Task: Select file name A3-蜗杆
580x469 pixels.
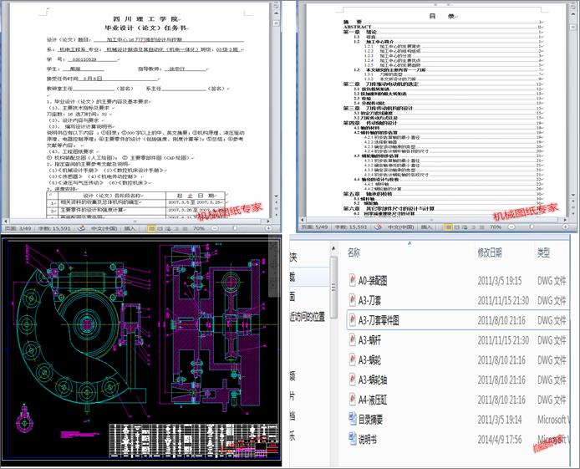Action: coord(369,340)
